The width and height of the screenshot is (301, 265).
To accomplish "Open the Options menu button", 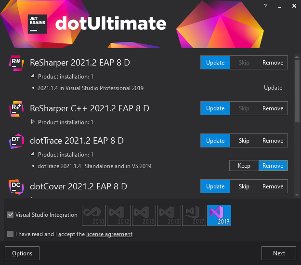I will point(22,253).
